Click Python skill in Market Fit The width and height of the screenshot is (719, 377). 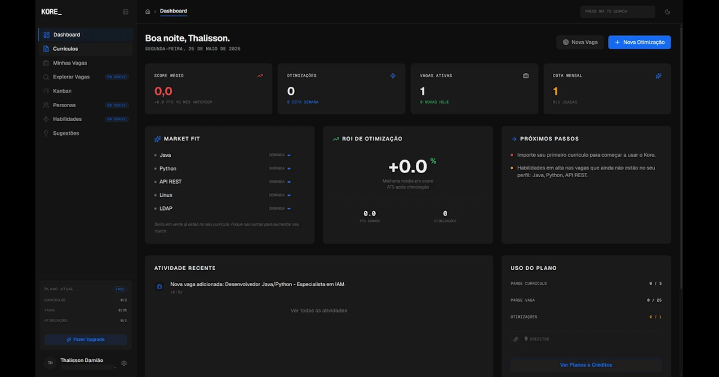tap(168, 169)
